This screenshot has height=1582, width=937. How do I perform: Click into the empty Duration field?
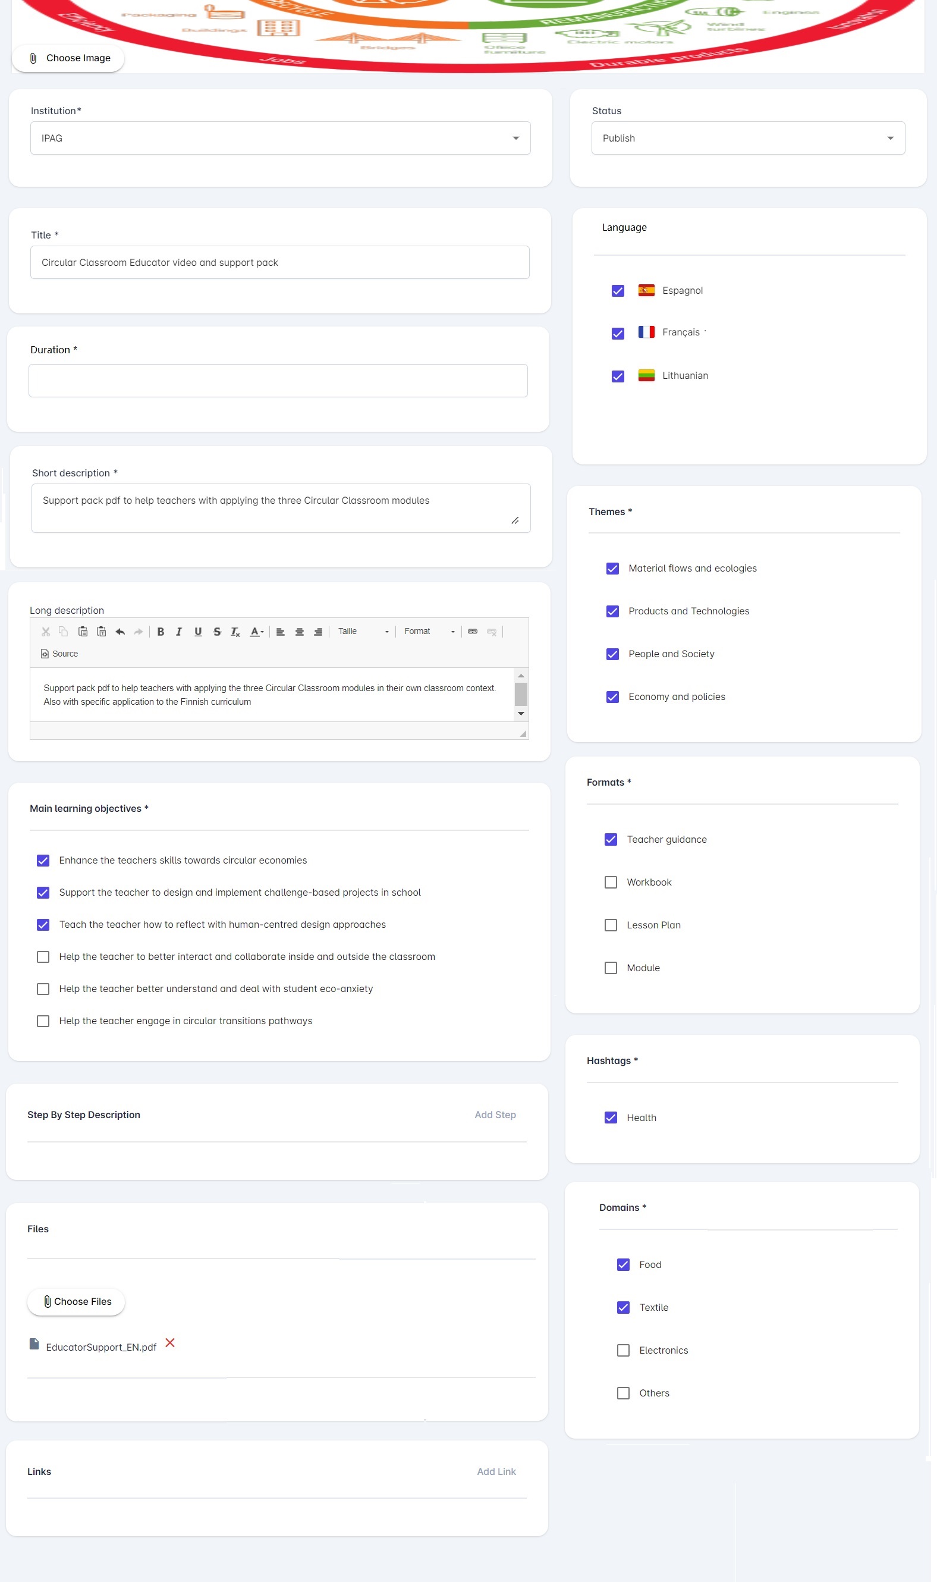(278, 381)
